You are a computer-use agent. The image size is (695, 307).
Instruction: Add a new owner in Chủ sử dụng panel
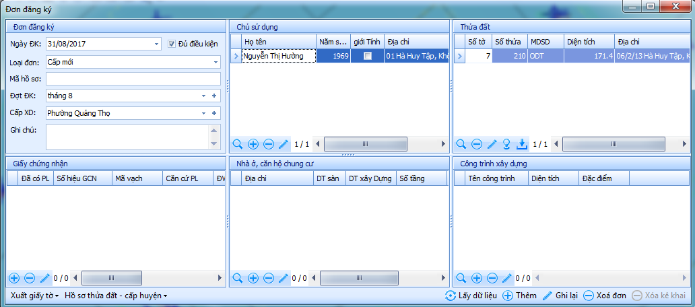click(x=253, y=144)
